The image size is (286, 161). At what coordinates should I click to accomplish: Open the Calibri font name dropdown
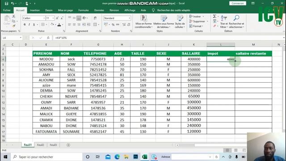[44, 18]
